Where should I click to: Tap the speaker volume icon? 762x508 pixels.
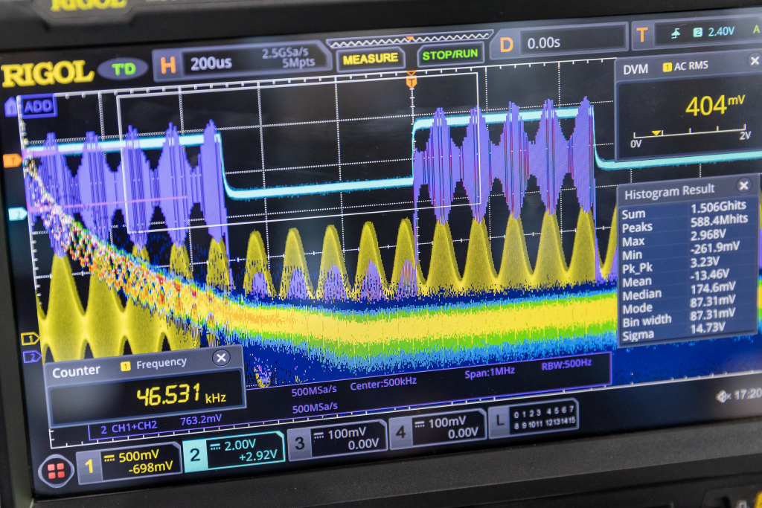tap(723, 396)
